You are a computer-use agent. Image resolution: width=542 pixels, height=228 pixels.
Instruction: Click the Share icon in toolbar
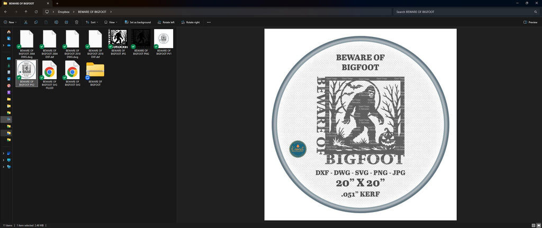(66, 22)
